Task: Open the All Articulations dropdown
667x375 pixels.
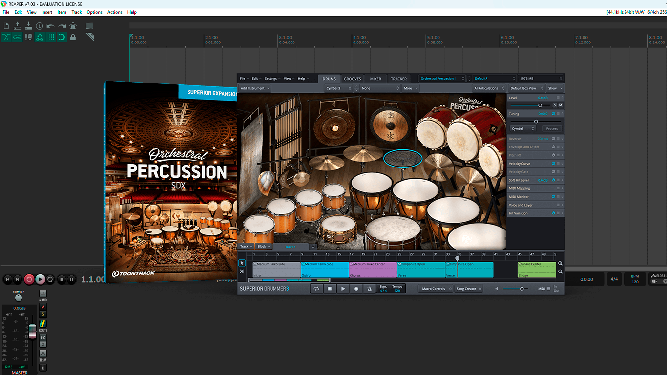Action: 489,88
